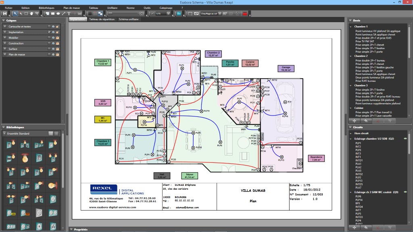This screenshot has height=232, width=413.
Task: Click the lock icon for Construction layer
Action: coord(57,43)
